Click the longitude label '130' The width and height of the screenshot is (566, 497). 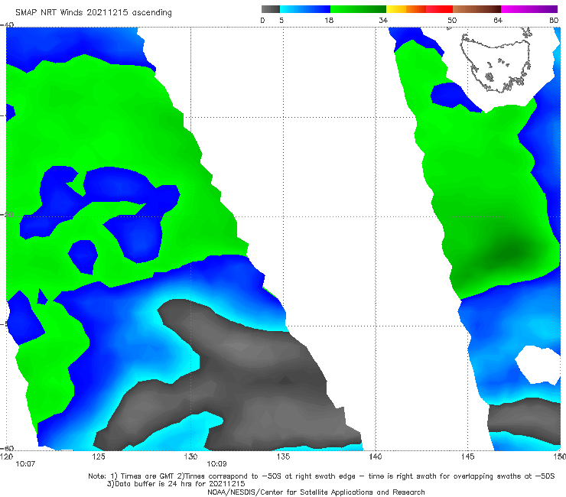point(190,456)
